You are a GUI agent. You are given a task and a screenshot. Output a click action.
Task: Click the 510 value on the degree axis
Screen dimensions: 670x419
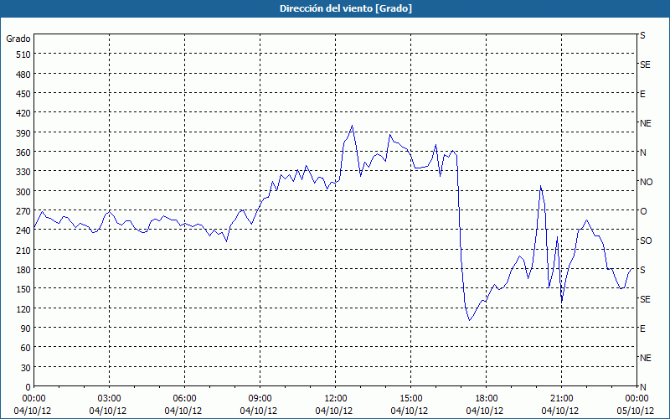[24, 54]
